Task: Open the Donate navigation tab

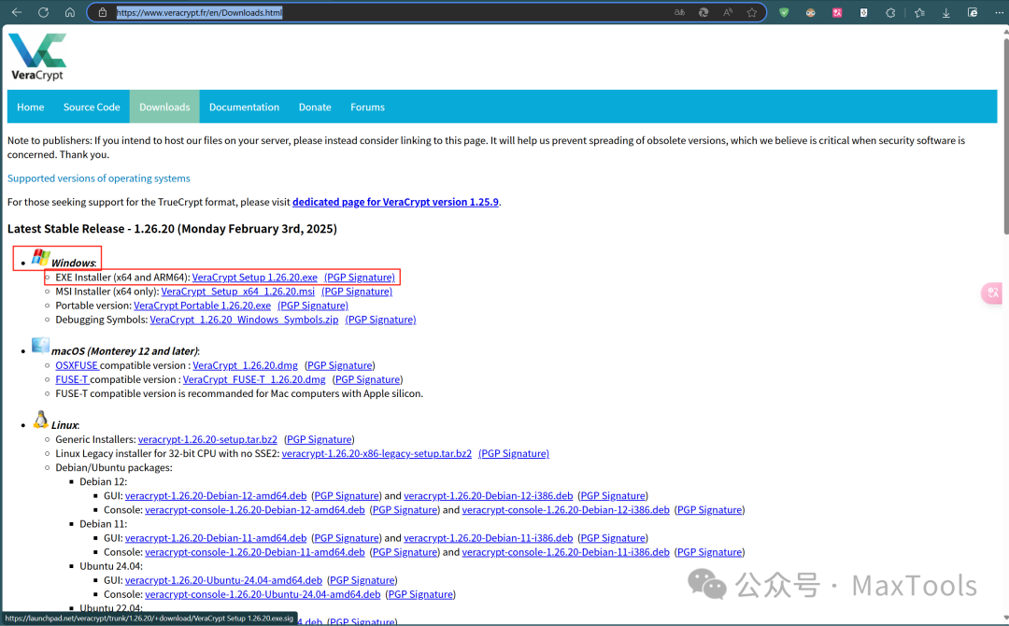Action: (x=315, y=107)
